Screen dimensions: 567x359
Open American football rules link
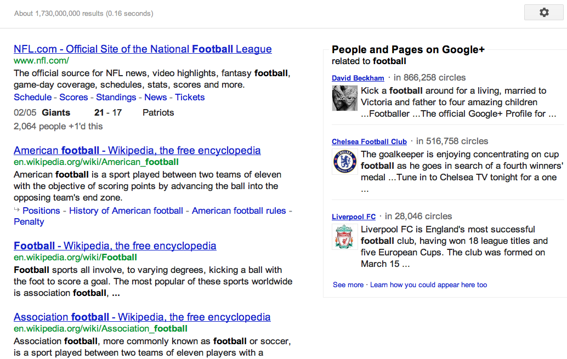tap(239, 211)
